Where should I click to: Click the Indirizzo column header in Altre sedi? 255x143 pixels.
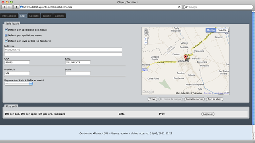60,114
